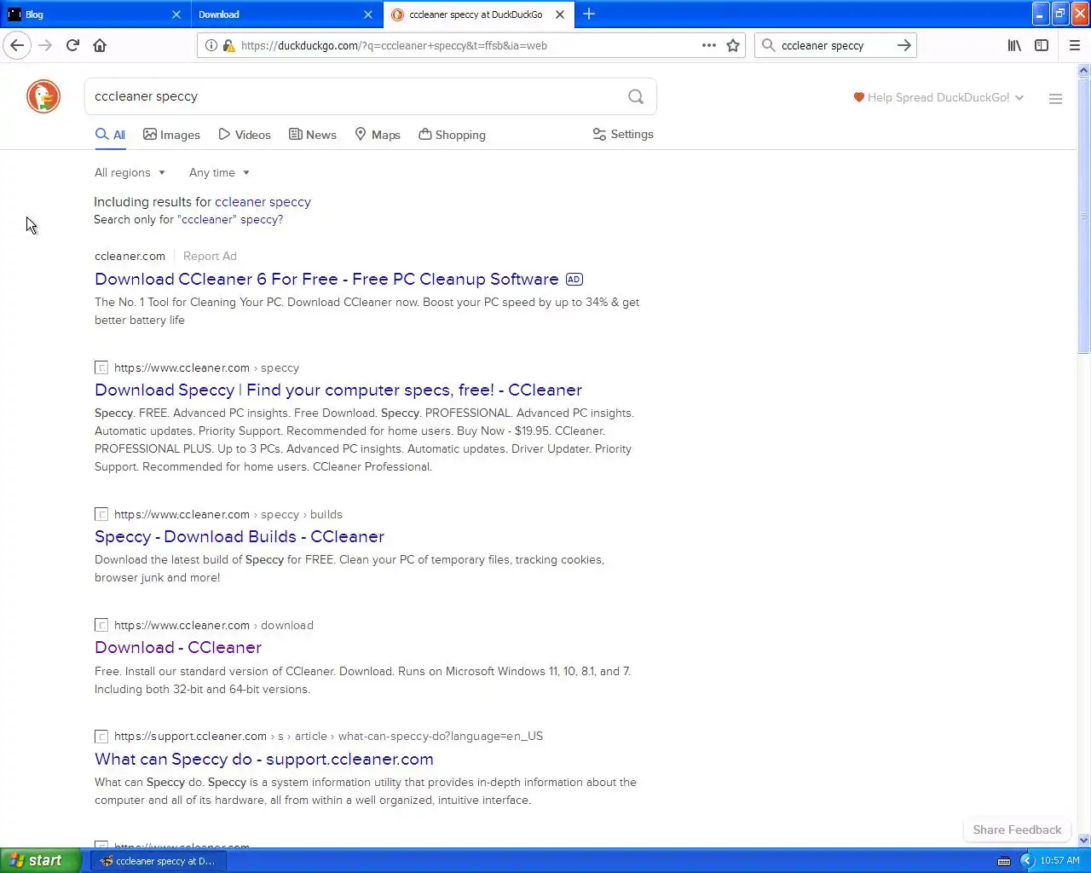Click favicon of support.ccleaner.com result
This screenshot has width=1091, height=873.
click(101, 736)
